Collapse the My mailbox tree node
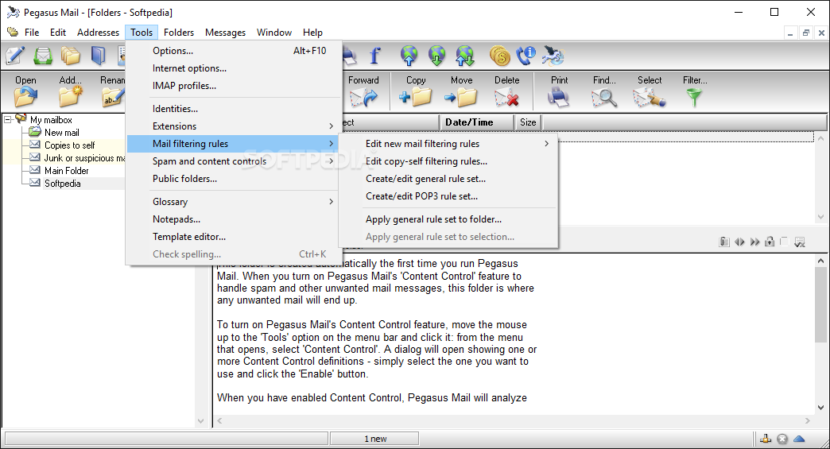This screenshot has height=449, width=830. click(8, 119)
